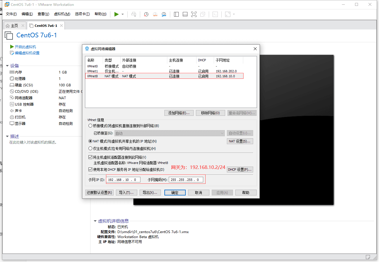Viewport: 379px width, 262px height.
Task: Click the 显示器 display icon
Action: (12, 123)
